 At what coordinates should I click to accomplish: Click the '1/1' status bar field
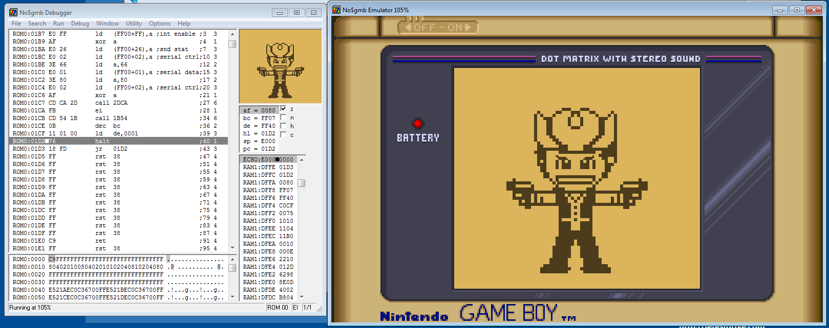coord(308,308)
